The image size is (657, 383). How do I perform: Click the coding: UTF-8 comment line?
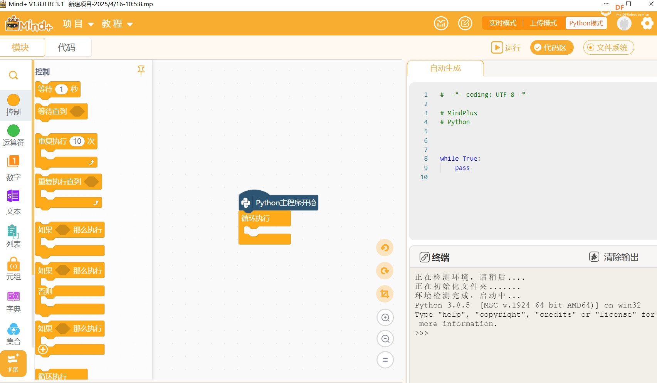coord(484,95)
